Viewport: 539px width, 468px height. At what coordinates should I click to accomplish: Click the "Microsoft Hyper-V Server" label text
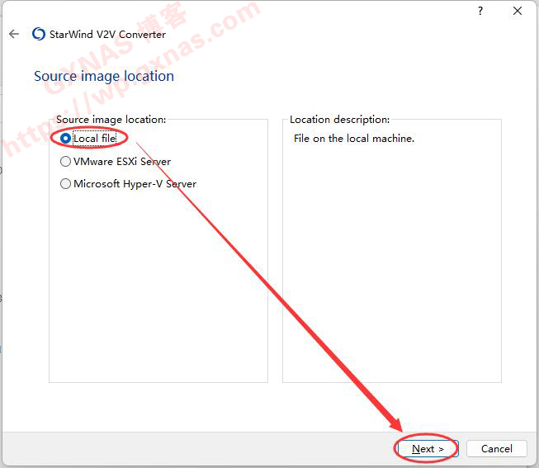[x=135, y=184]
